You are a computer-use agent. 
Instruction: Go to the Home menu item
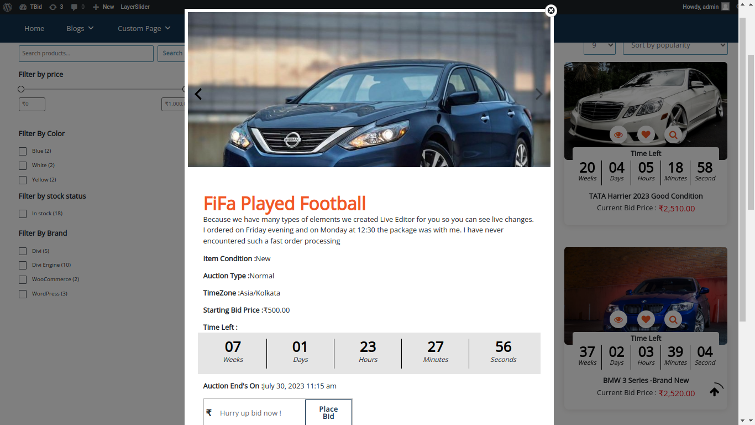click(34, 28)
